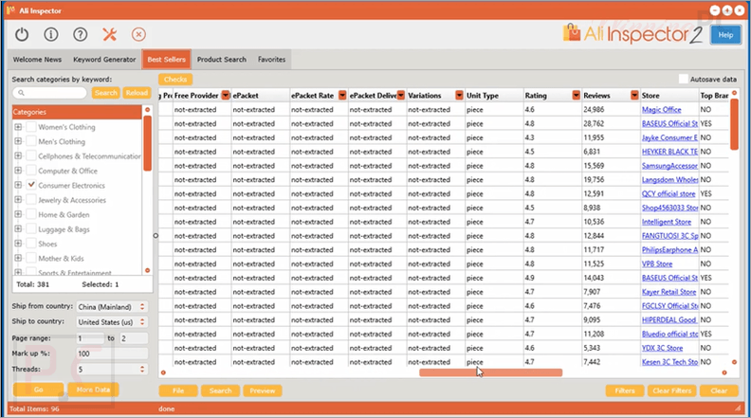Open ePacket Delivery column filter icon
The image size is (751, 418).
(x=400, y=96)
